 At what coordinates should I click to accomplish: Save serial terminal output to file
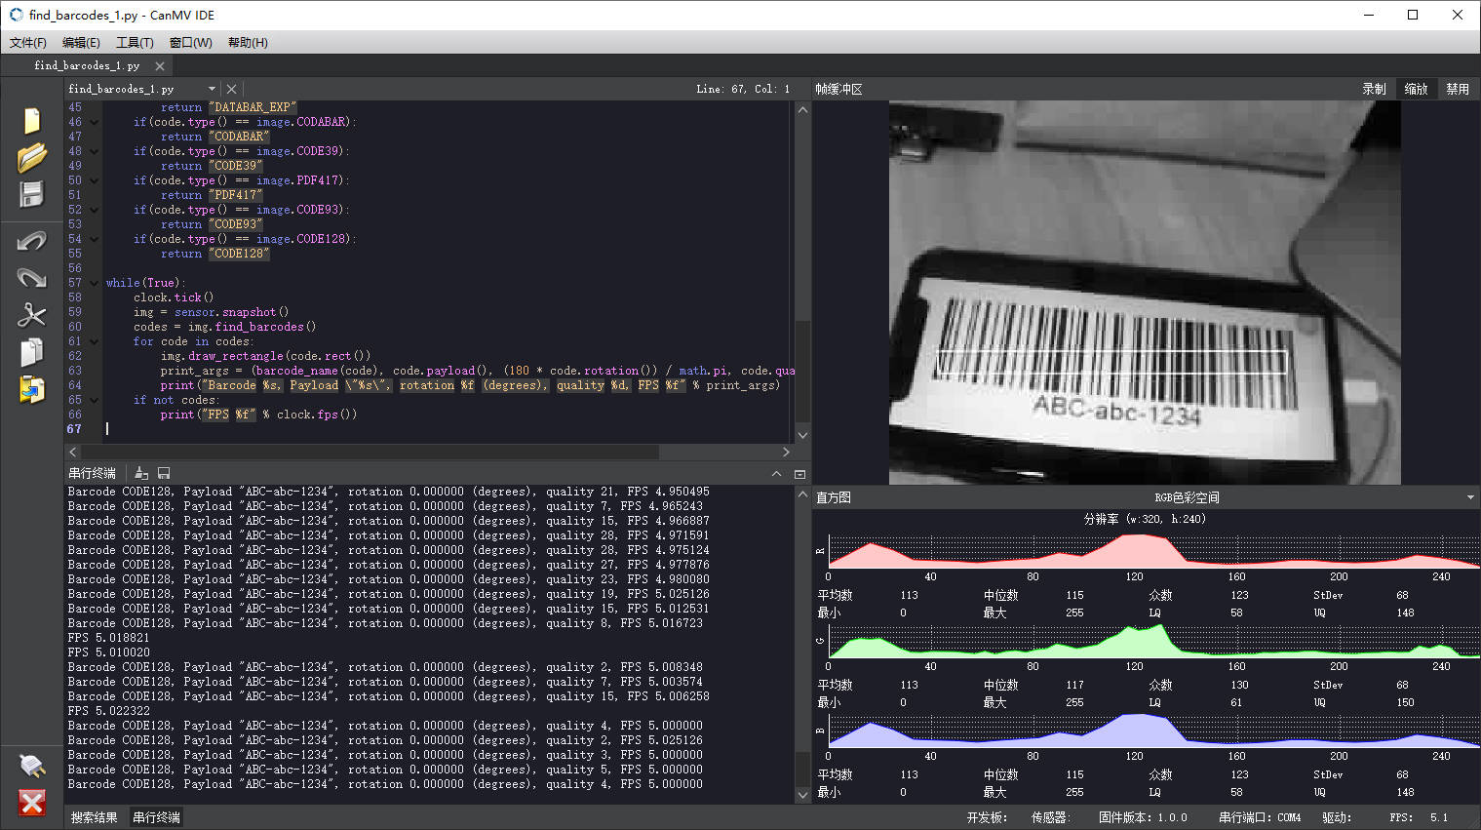tap(164, 473)
